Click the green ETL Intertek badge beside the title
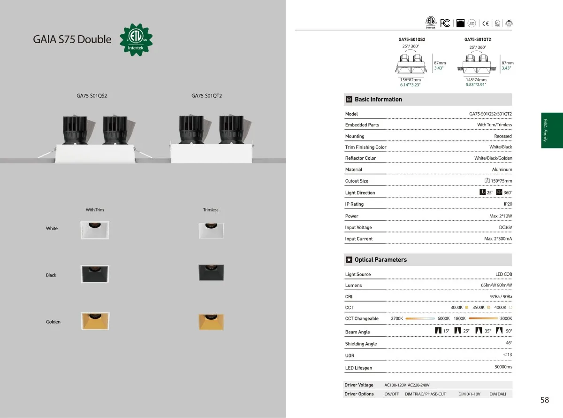This screenshot has height=418, width=563. click(x=136, y=39)
